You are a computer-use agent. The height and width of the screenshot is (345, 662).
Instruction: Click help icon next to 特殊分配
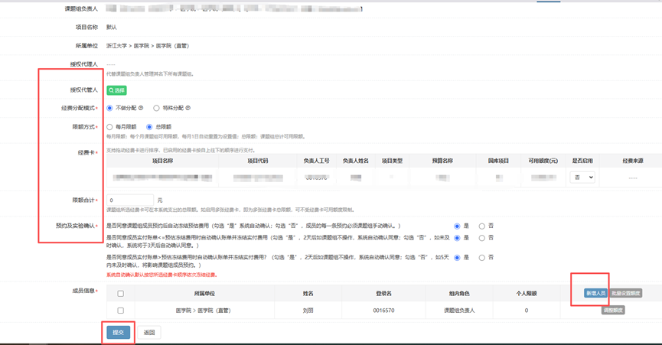(x=188, y=108)
